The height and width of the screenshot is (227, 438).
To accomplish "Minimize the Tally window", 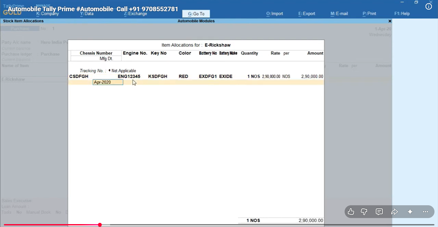I will 402,2.
